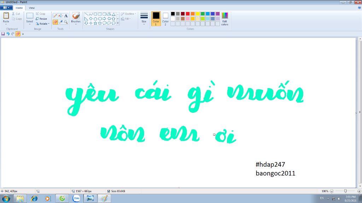Open the Select dropdown arrow
Screen dimensions: 362x203
30,24
